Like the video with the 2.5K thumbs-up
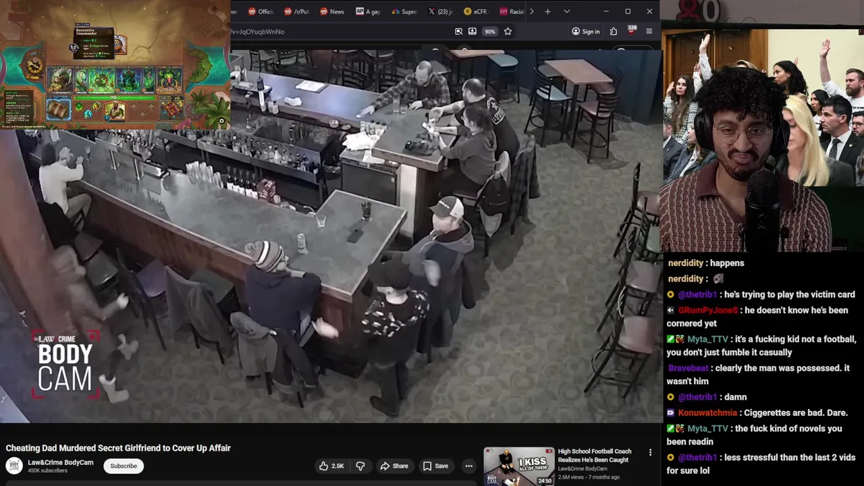The image size is (864, 486). [331, 466]
